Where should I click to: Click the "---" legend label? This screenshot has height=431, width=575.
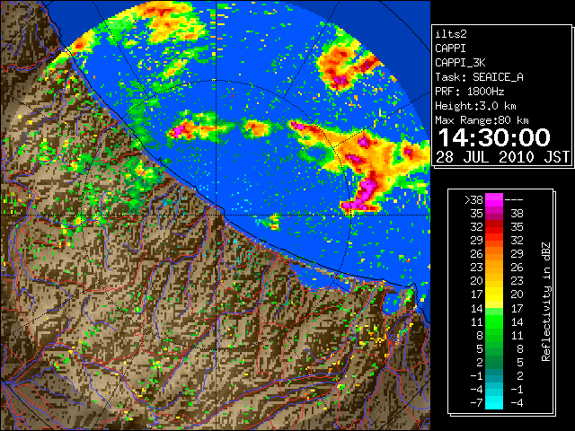[x=514, y=200]
